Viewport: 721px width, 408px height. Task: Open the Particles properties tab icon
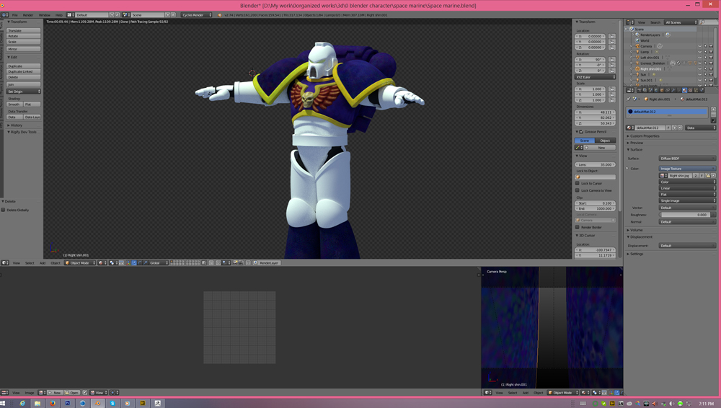pos(696,90)
